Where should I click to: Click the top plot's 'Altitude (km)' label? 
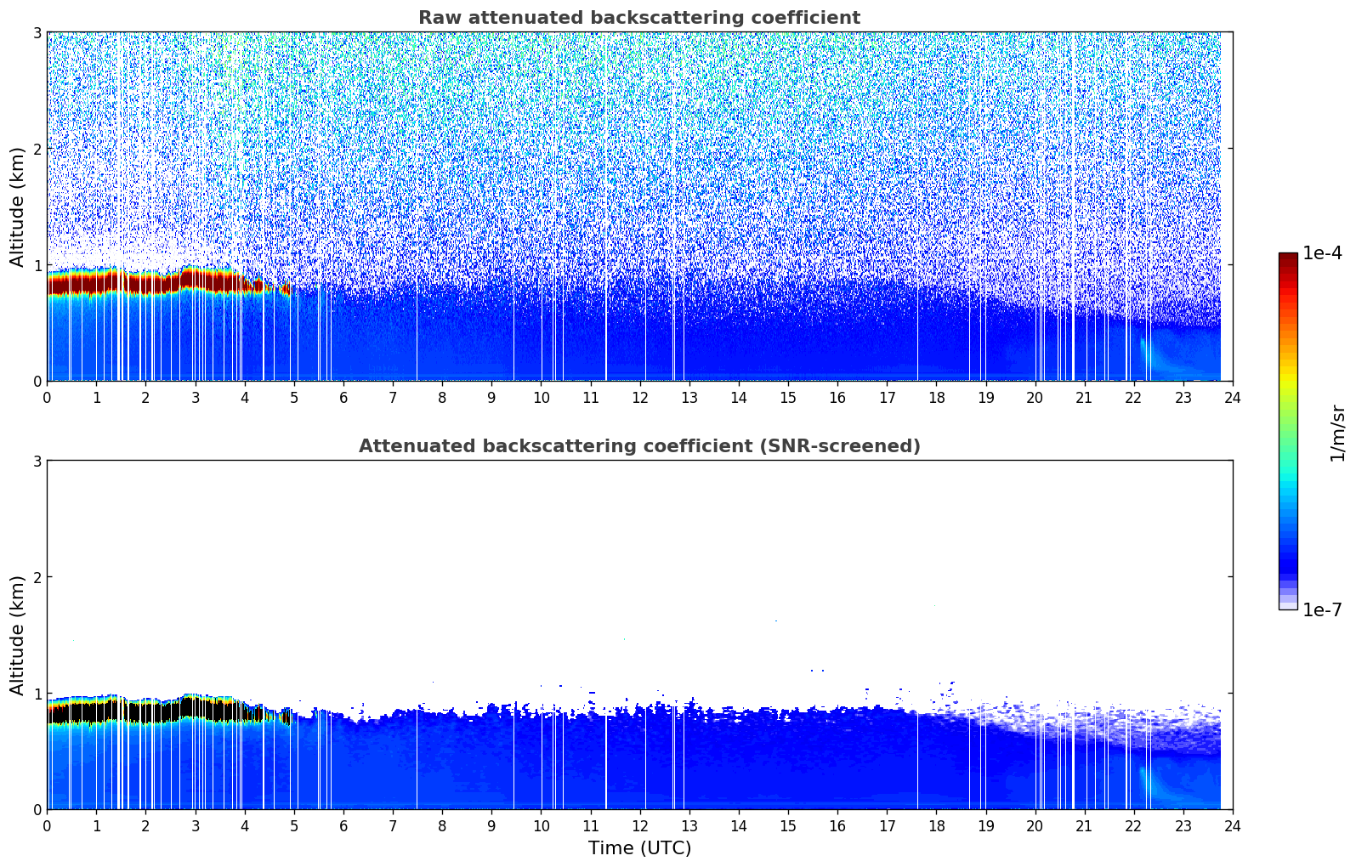point(17,207)
